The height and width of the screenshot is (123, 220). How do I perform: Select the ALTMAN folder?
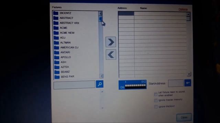pyautogui.click(x=62, y=42)
